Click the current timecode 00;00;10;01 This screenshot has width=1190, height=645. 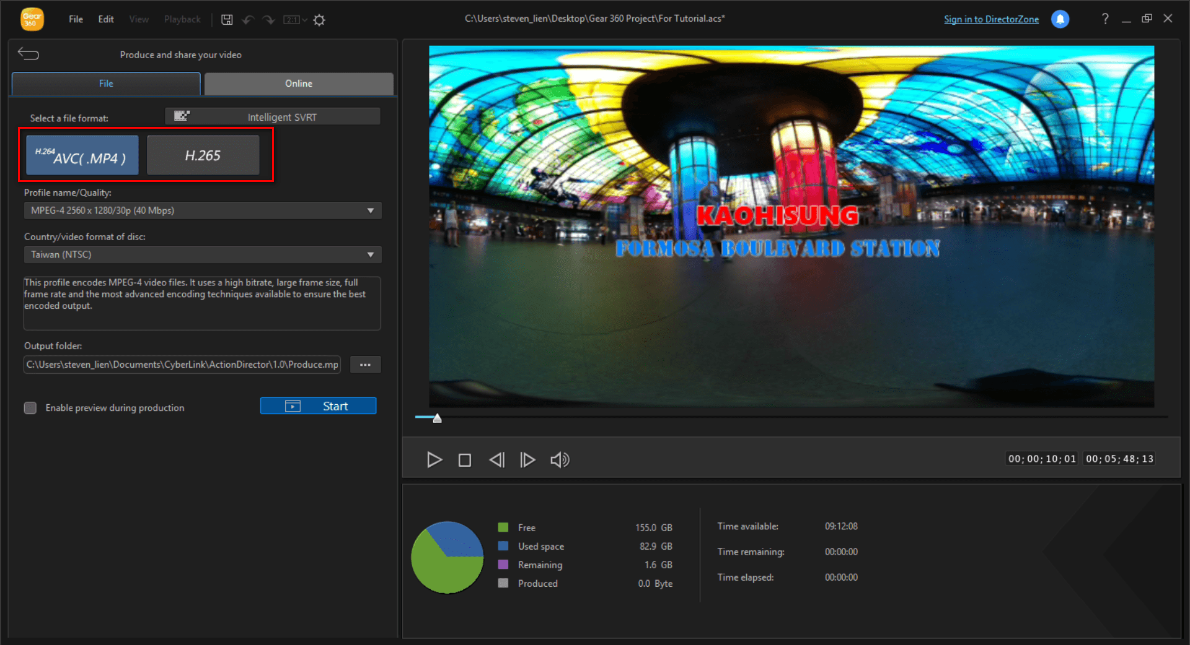coord(1042,459)
